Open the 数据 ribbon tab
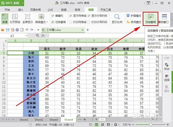173x127 pixels. [x=64, y=10]
